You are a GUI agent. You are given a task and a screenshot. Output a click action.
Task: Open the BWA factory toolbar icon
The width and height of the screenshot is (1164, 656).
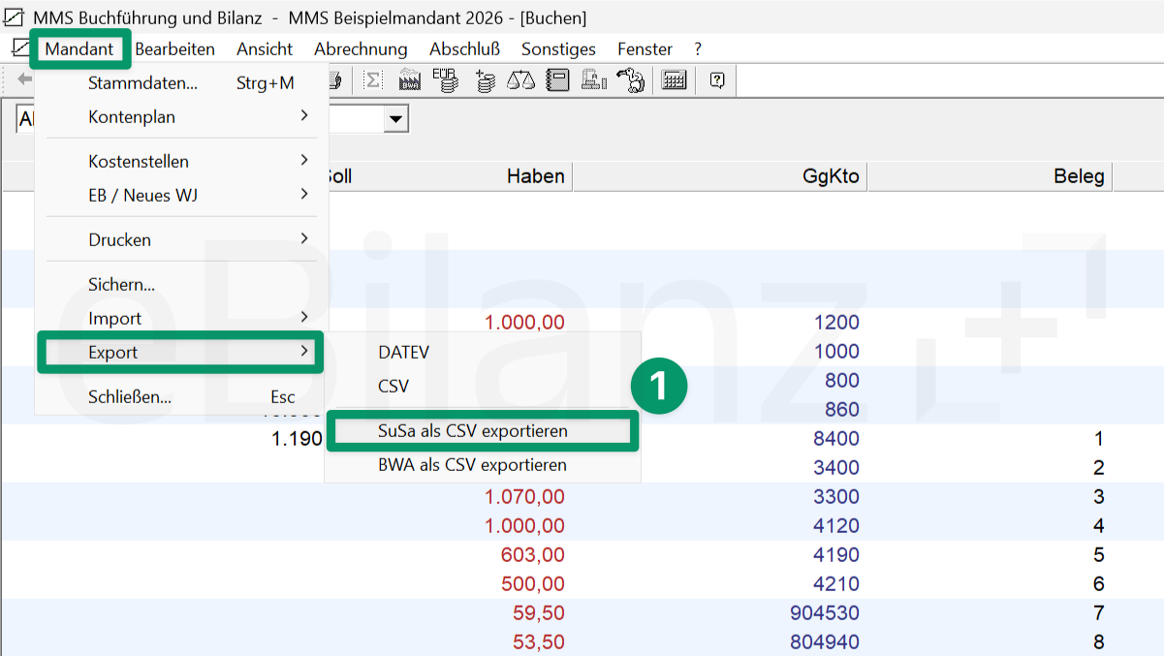409,80
